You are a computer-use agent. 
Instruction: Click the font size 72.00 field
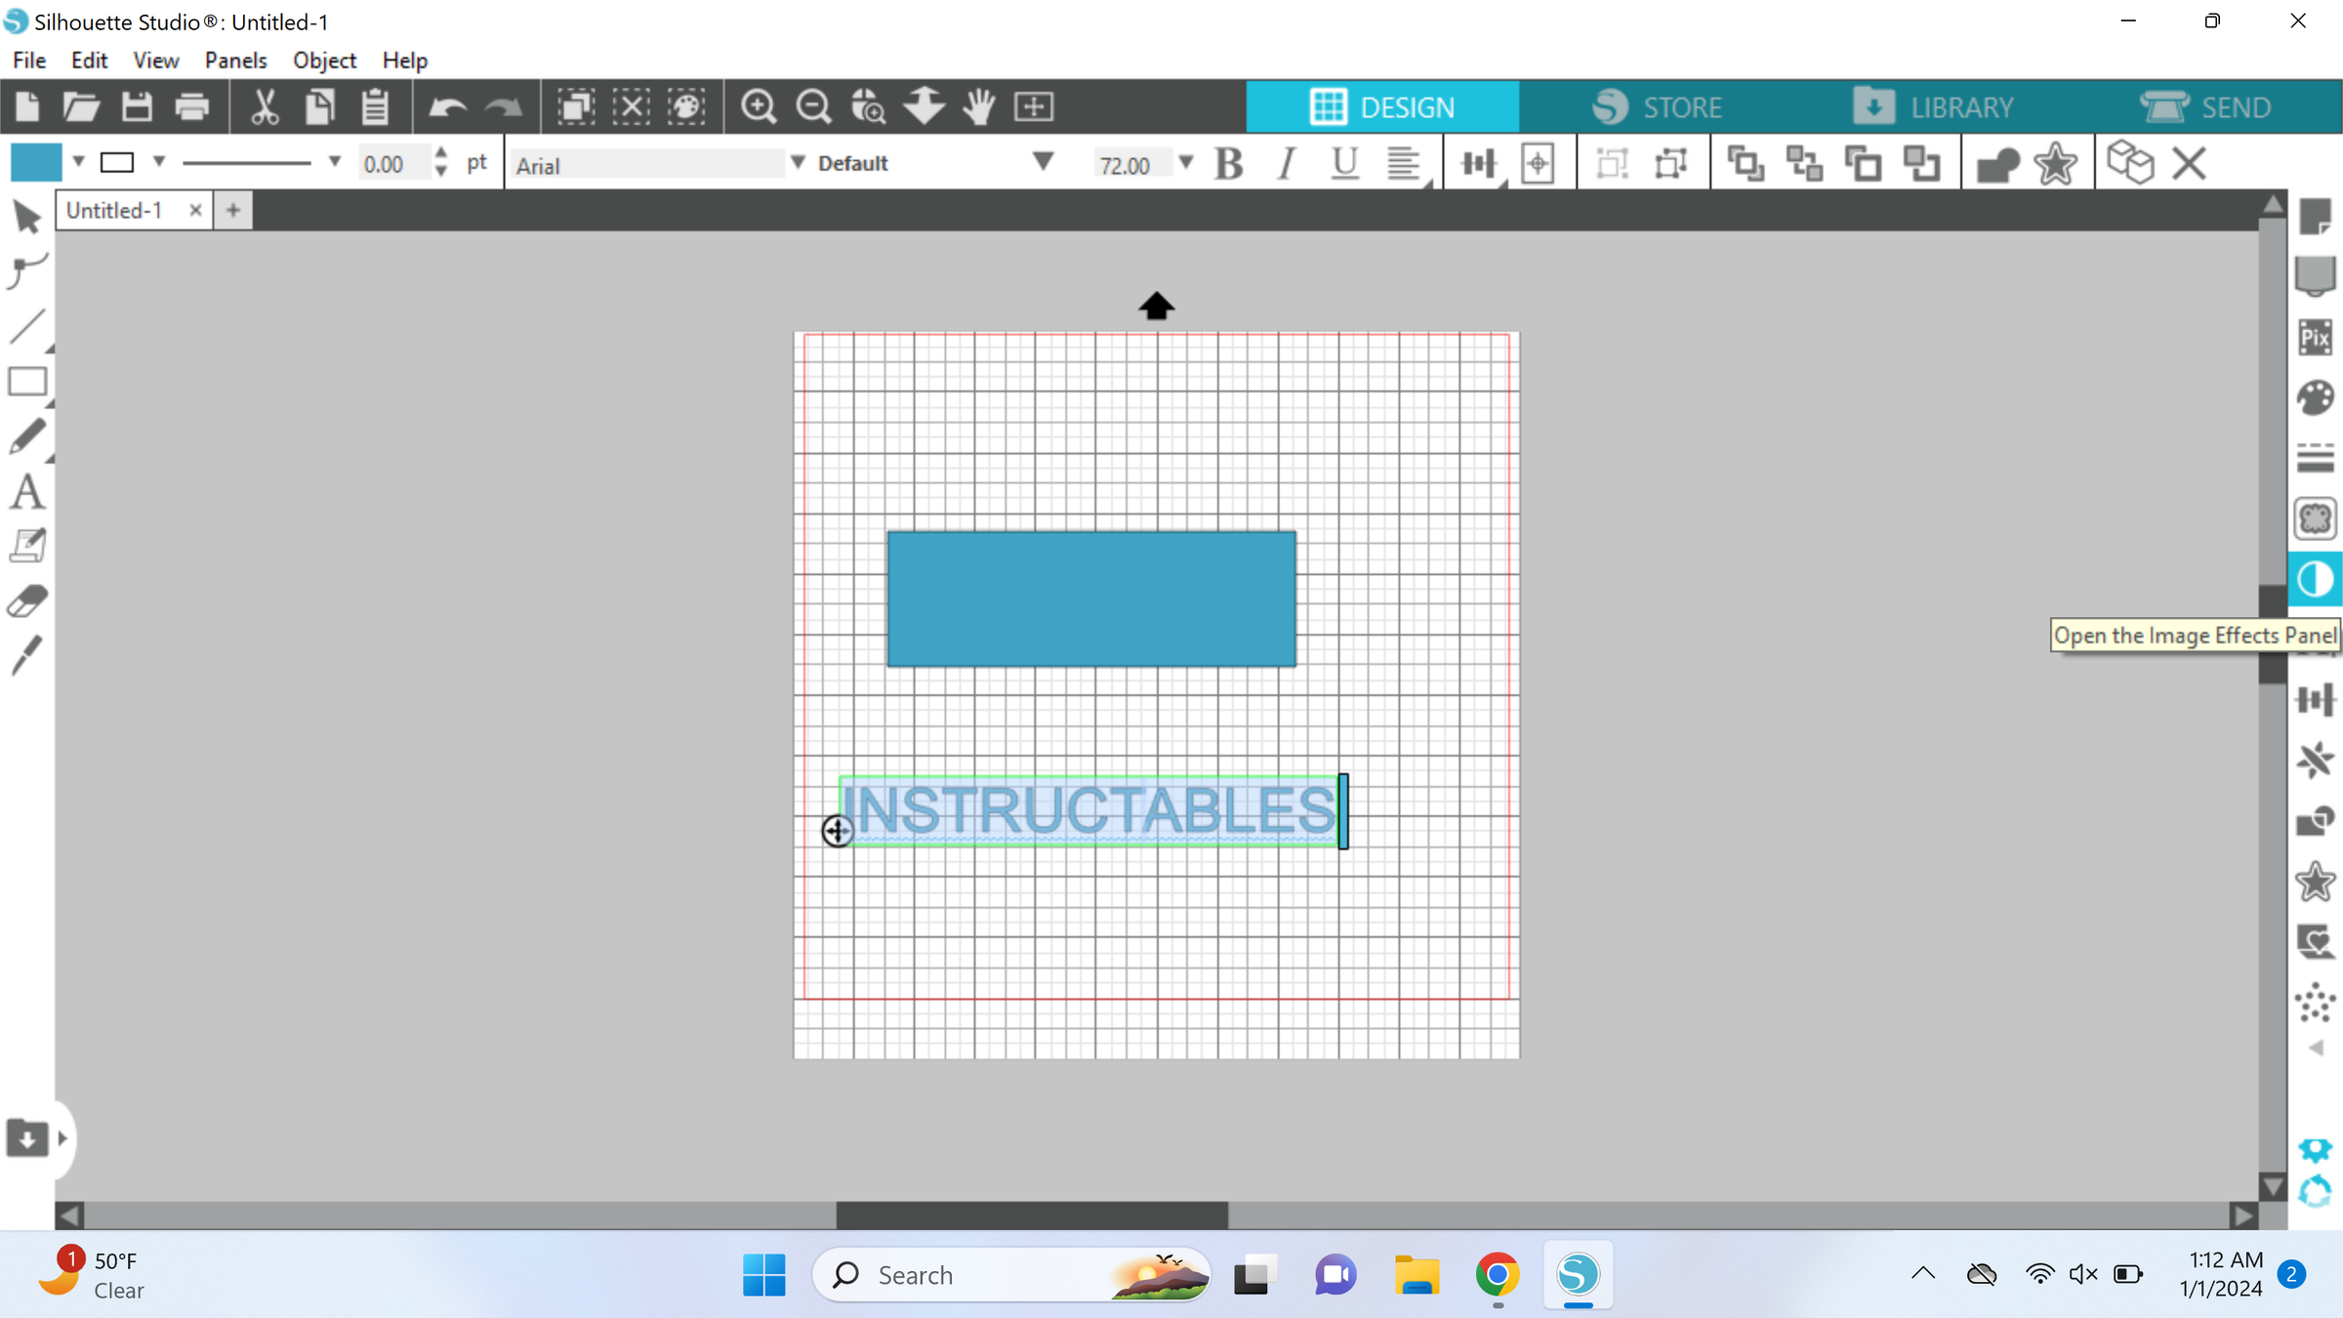(1130, 164)
